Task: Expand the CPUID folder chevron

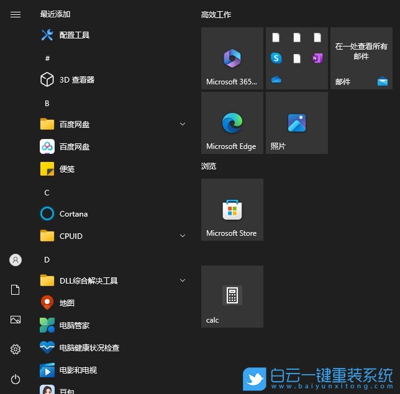Action: (183, 236)
